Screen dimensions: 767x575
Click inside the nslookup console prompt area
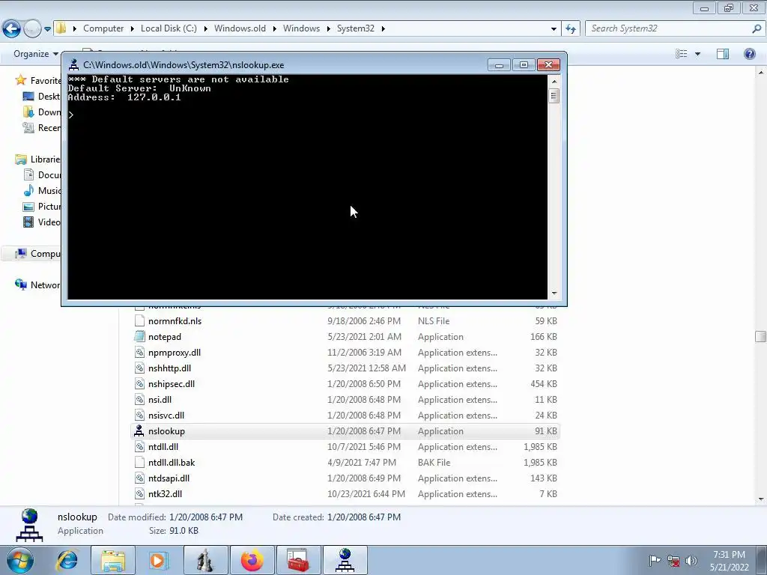[x=307, y=186]
